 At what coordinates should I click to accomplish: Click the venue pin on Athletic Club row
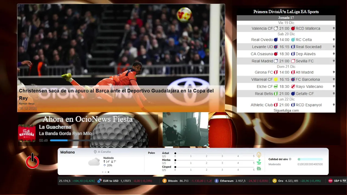point(334,105)
